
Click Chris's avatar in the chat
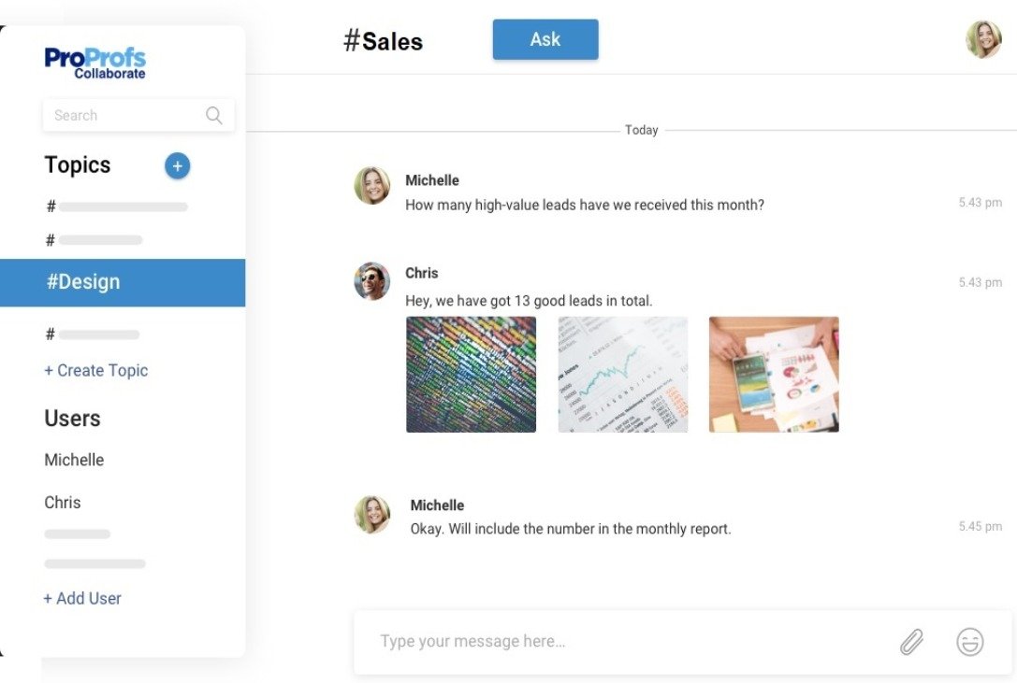pos(371,281)
